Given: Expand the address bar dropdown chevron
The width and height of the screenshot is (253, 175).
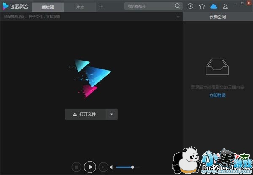Looking at the screenshot, I should (178, 16).
